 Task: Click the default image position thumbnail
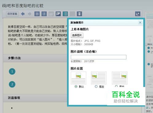78,78
